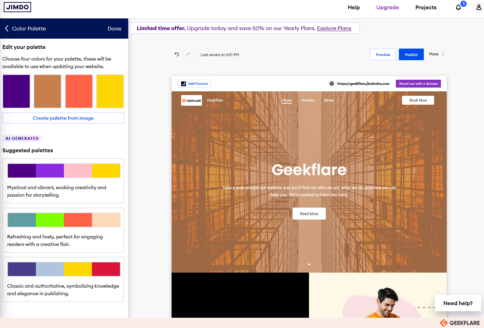Open the Help menu
This screenshot has width=484, height=328.
(x=354, y=7)
